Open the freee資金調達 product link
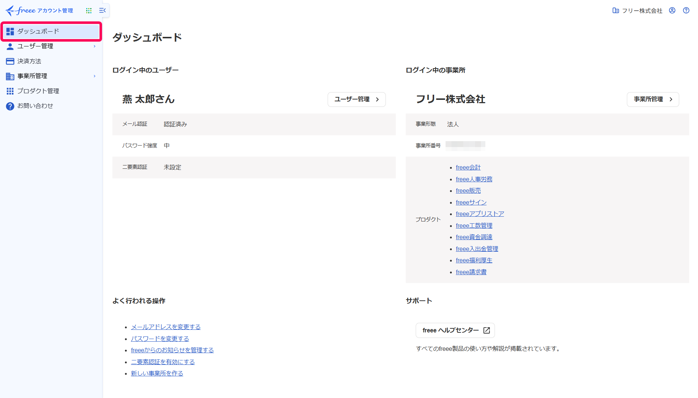This screenshot has width=698, height=398. (474, 237)
